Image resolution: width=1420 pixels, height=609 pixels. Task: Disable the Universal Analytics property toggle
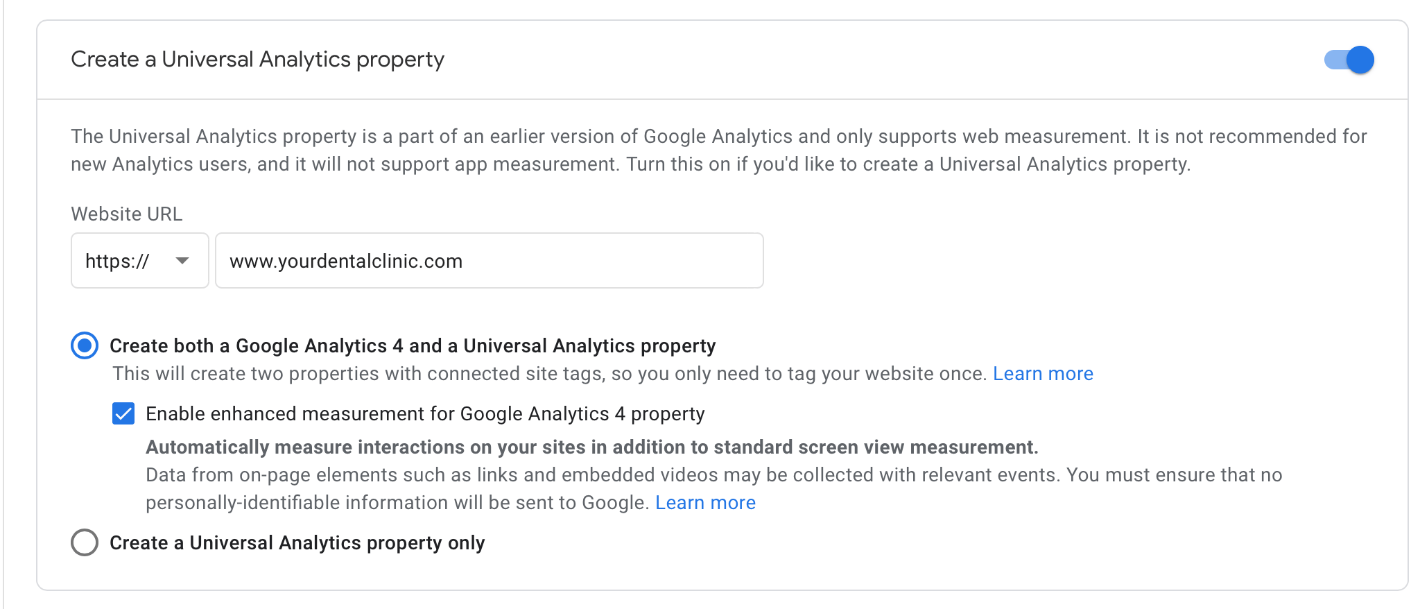pos(1349,60)
